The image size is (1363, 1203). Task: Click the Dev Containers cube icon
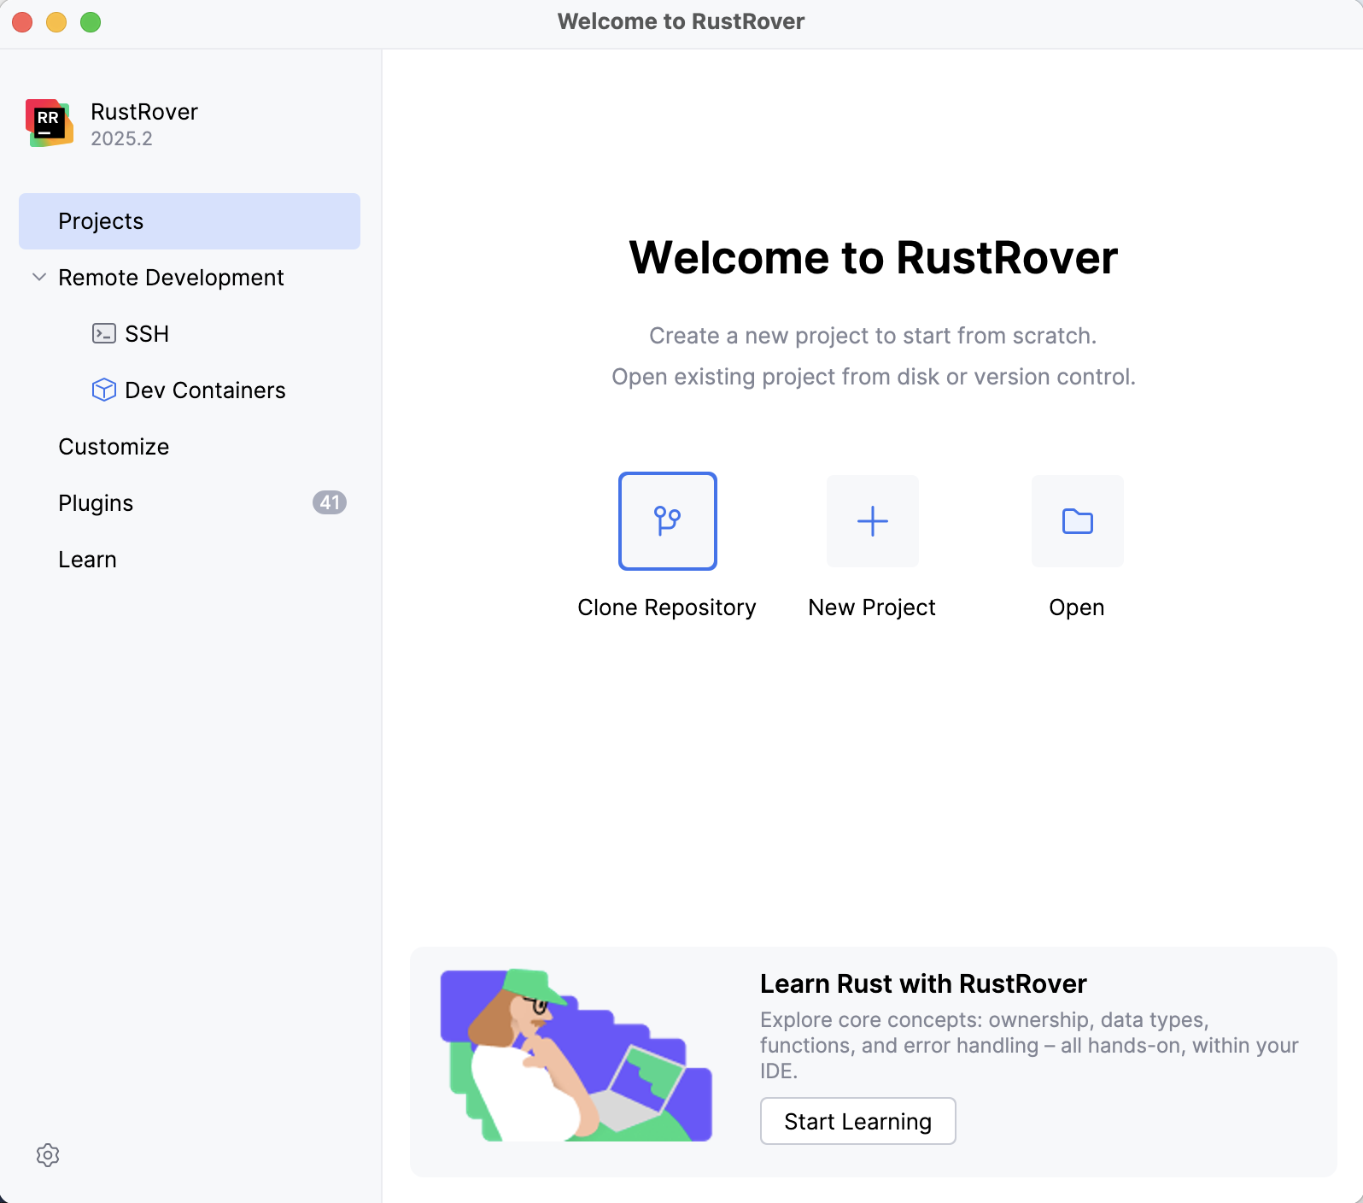coord(103,390)
